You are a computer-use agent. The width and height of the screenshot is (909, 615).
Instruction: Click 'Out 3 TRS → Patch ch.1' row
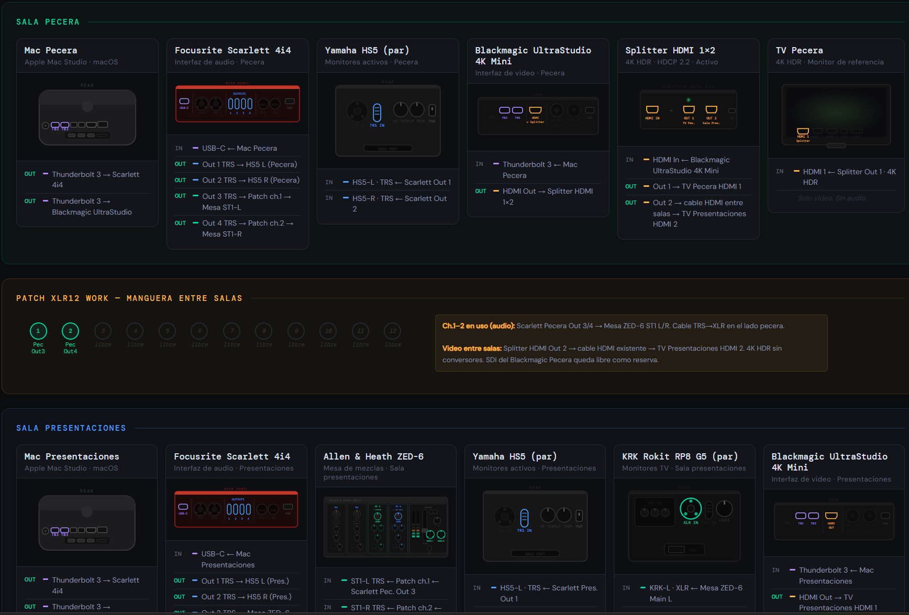pos(238,202)
